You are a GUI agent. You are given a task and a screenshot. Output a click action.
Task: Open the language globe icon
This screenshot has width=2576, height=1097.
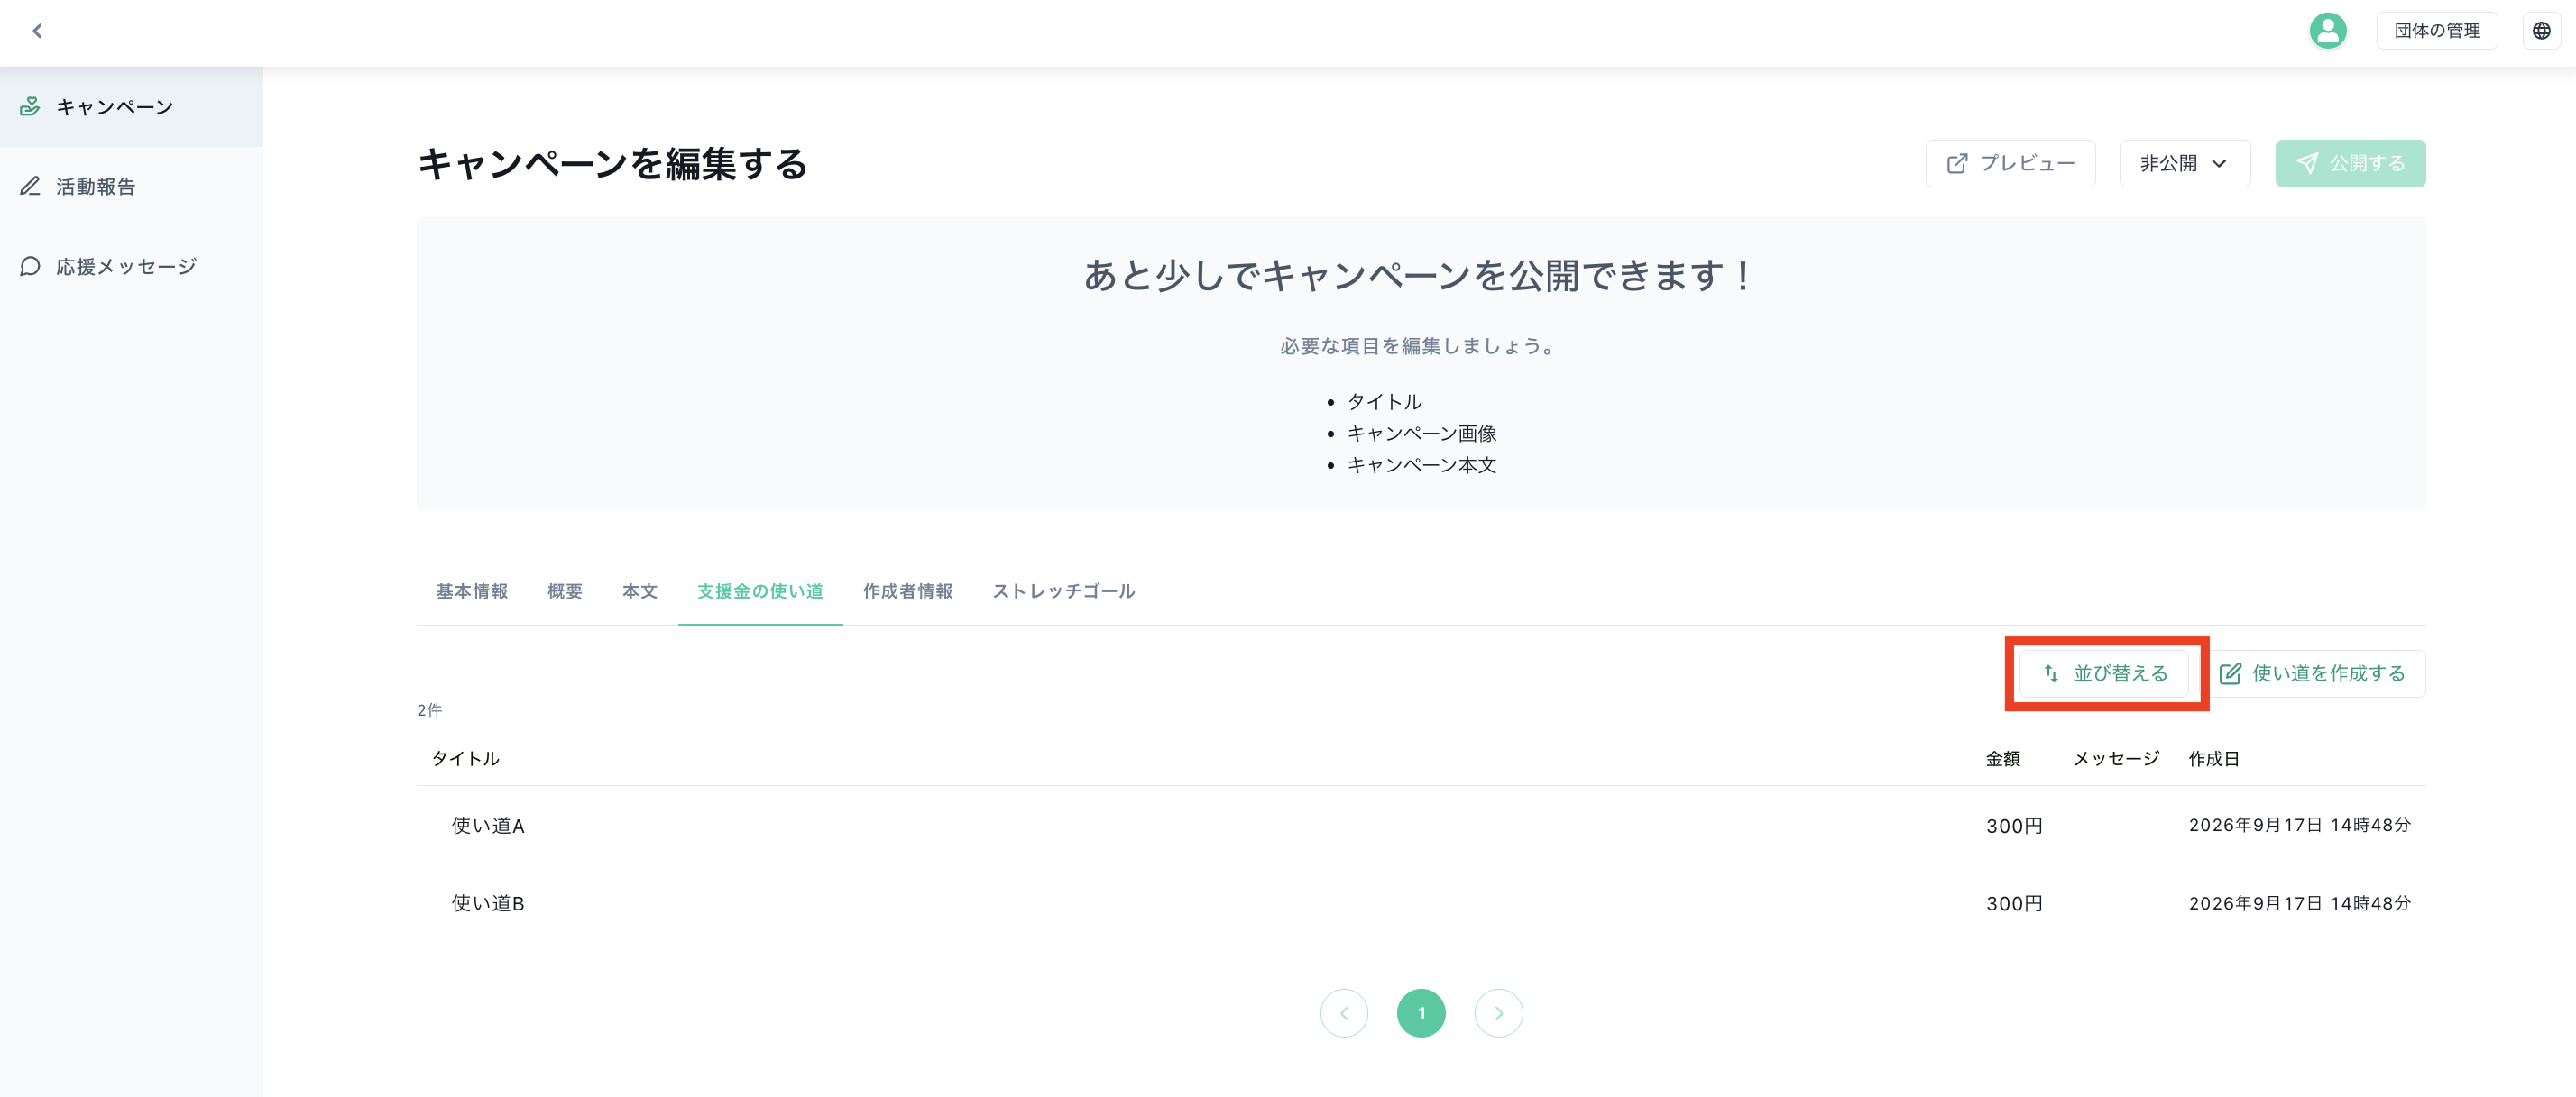click(2541, 31)
